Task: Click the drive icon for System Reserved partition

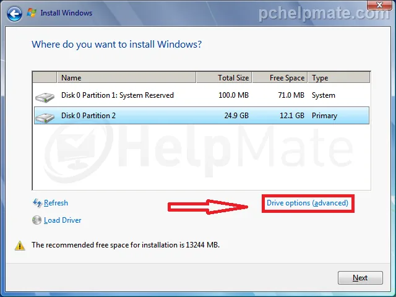Action: [x=45, y=97]
